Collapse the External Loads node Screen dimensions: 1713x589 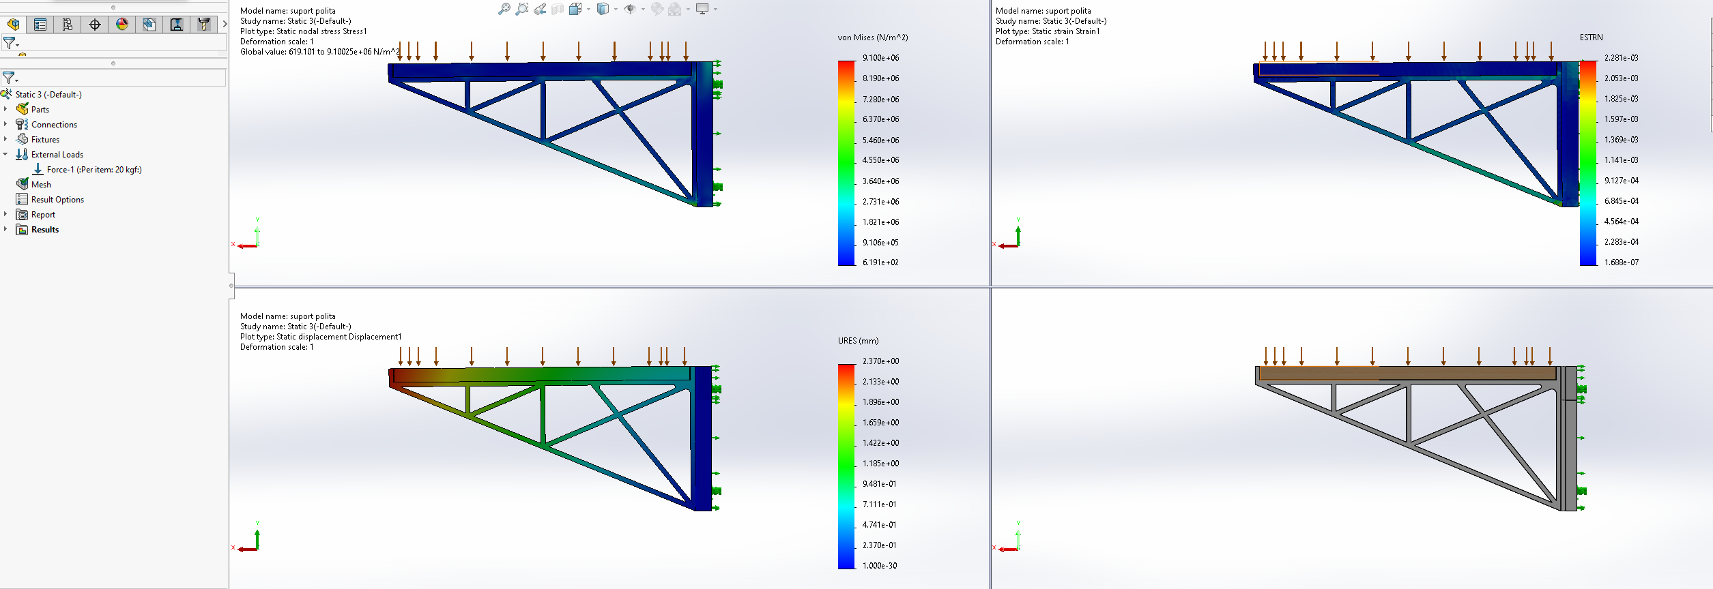[x=5, y=154]
